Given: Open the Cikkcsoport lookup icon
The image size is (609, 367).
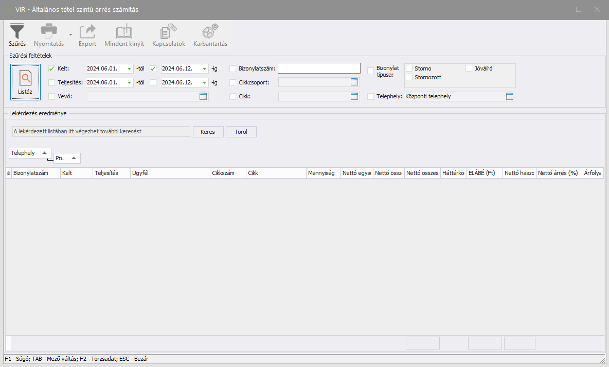Looking at the screenshot, I should 354,82.
